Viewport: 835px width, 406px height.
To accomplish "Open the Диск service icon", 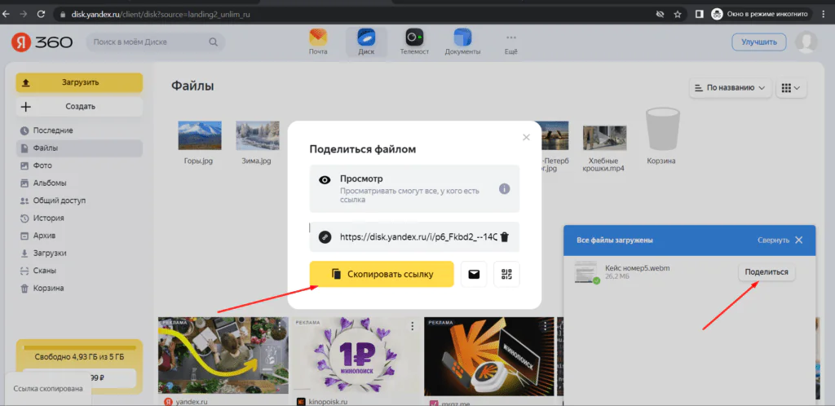I will point(366,42).
